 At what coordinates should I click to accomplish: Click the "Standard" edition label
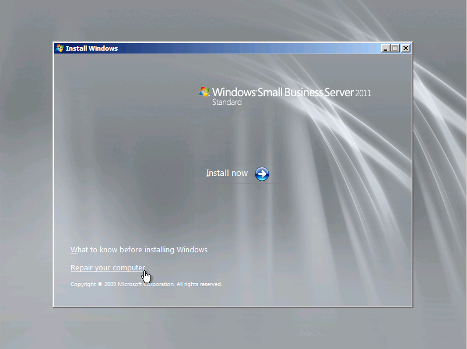(x=226, y=103)
